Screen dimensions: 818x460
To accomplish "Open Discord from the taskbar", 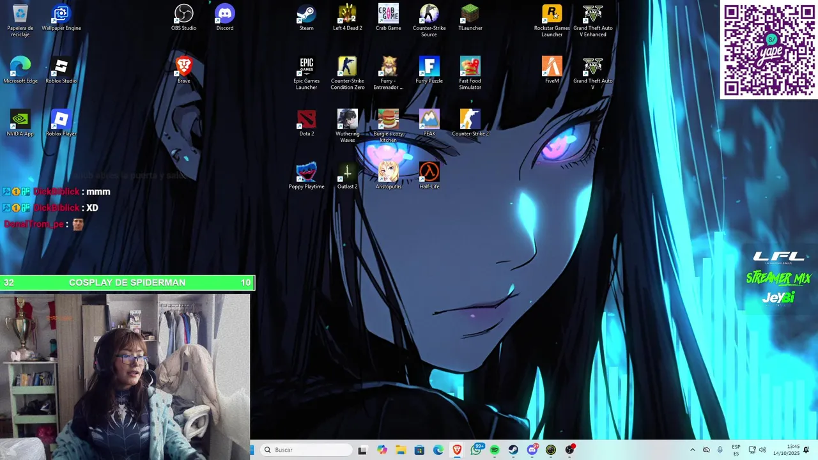I will pos(532,450).
